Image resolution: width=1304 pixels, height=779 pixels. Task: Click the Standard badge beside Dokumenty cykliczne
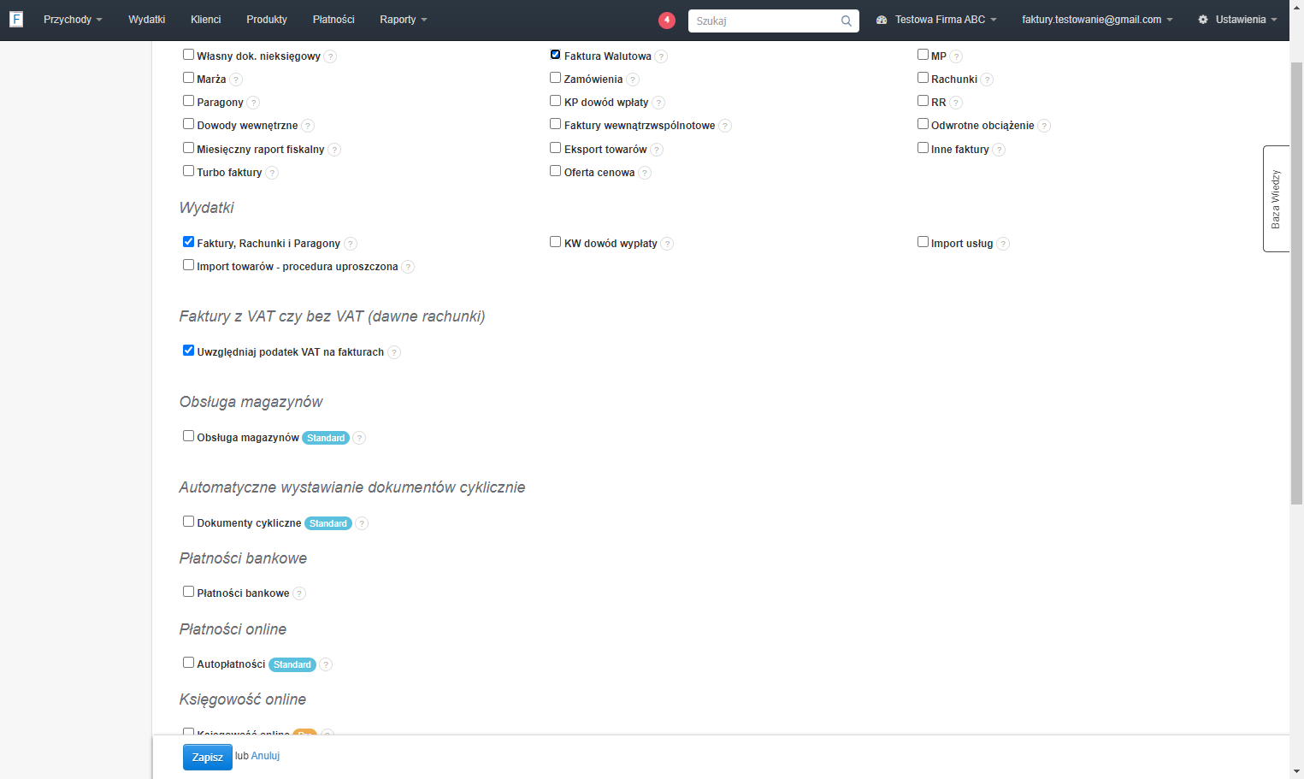click(328, 523)
